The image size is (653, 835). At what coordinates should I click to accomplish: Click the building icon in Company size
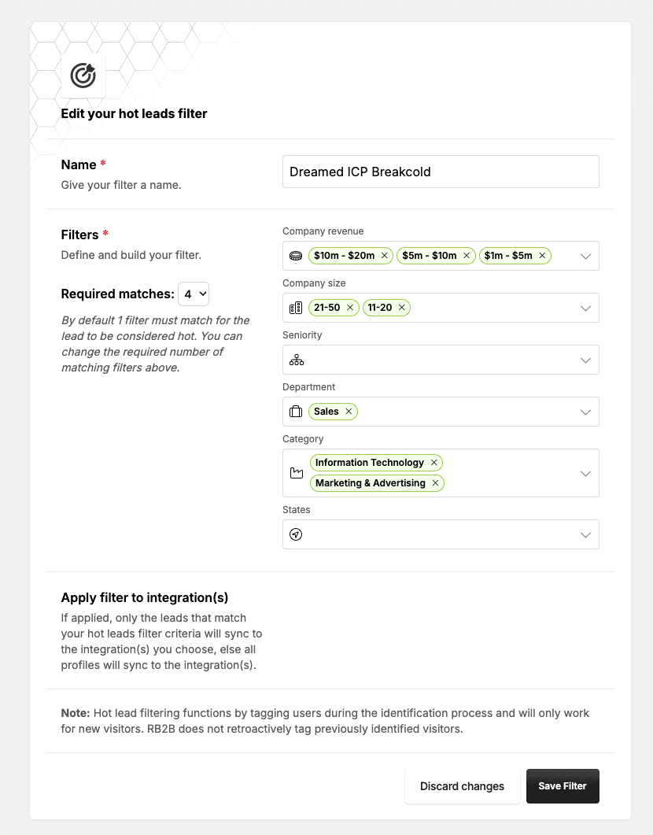[296, 308]
